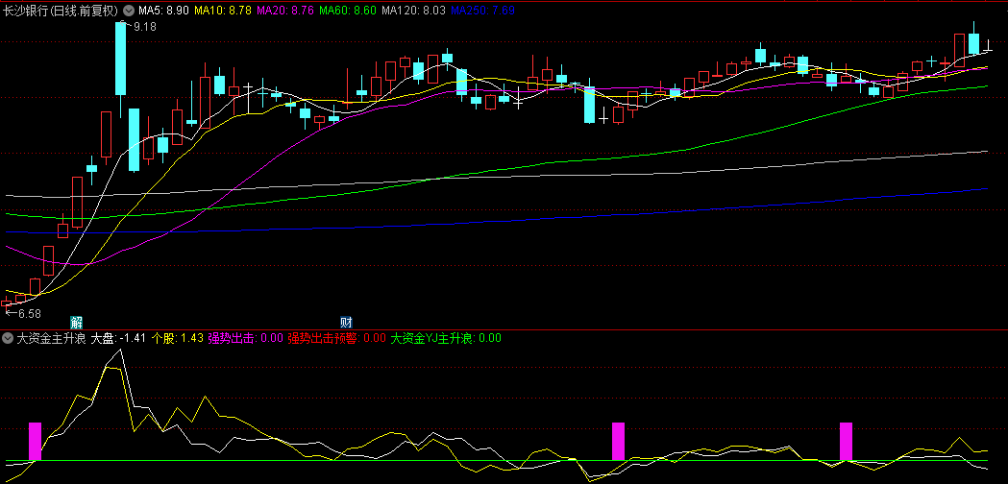Viewport: 1008px width, 484px height.
Task: Click 强势出击预警: 0.00 label
Action: [337, 338]
